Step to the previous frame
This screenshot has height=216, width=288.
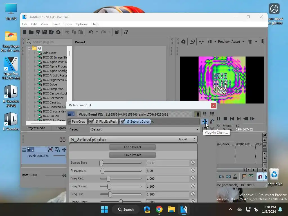coord(246,119)
